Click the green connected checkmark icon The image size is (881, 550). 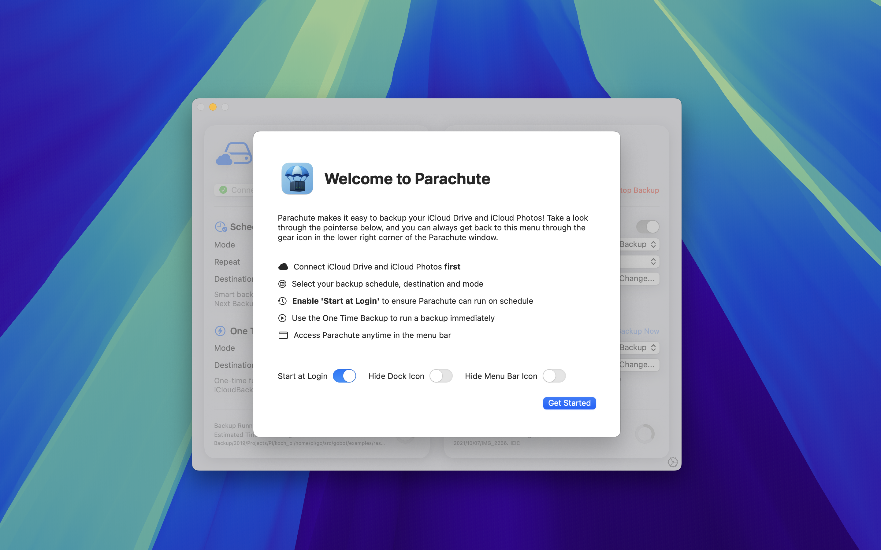(223, 190)
